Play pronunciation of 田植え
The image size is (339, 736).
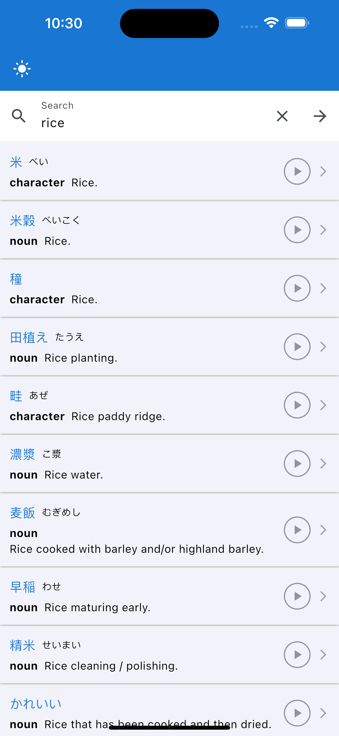tap(297, 347)
